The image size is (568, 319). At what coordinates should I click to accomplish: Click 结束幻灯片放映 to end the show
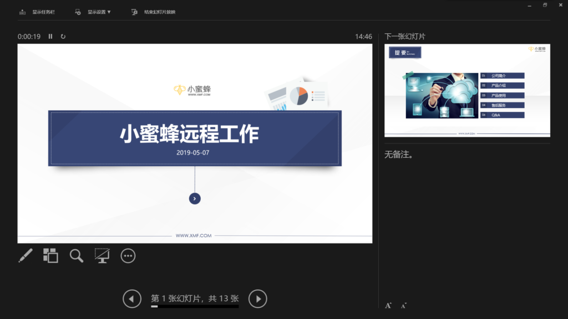click(154, 12)
